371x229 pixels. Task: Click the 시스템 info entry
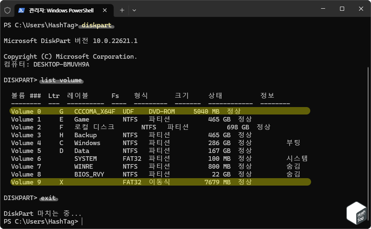click(297, 158)
